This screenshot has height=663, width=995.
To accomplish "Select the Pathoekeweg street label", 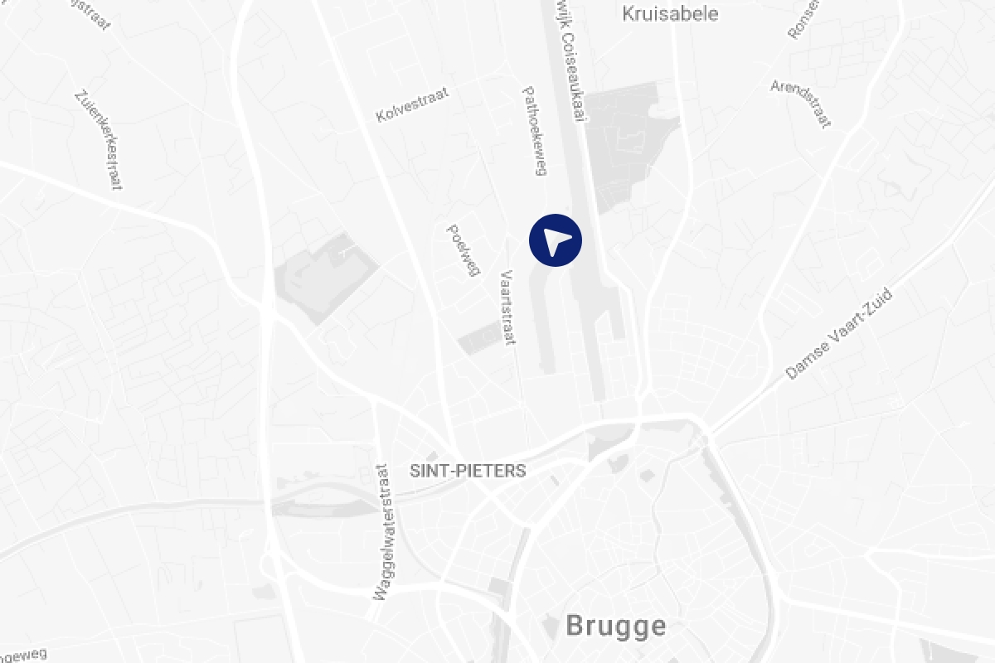I will click(x=536, y=131).
